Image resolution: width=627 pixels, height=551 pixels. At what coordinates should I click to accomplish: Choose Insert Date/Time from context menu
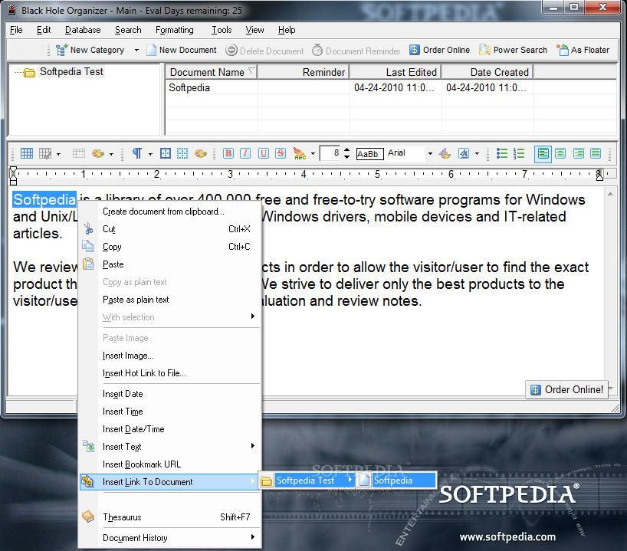click(170, 429)
